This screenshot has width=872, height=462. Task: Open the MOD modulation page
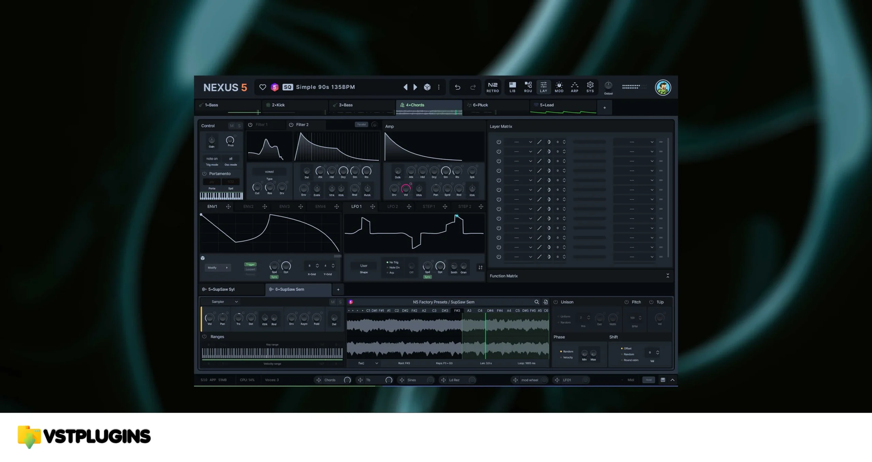coord(559,87)
